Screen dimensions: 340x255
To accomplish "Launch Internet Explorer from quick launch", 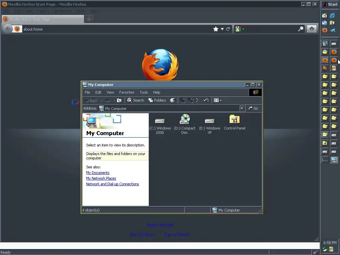I will coord(332,16).
